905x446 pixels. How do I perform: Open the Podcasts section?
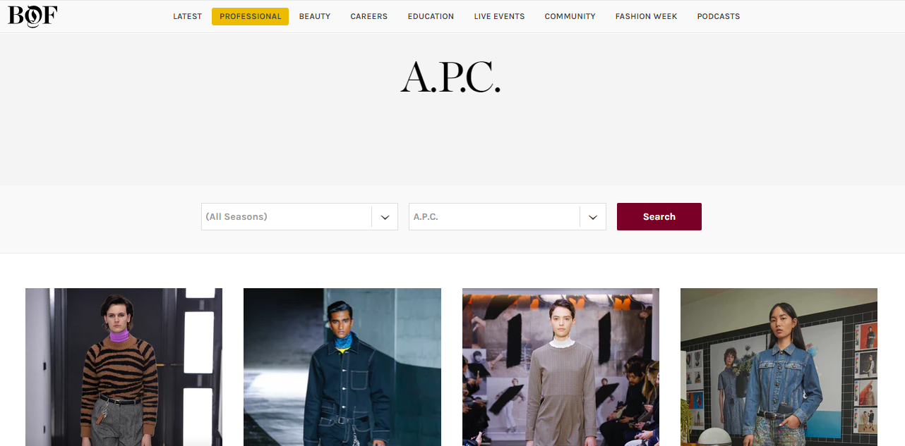point(719,16)
